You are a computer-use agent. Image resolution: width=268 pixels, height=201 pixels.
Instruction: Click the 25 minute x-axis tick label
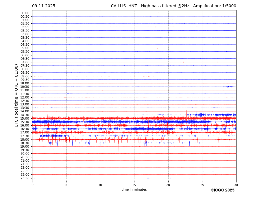202,185
